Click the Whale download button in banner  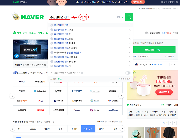click(x=138, y=2)
